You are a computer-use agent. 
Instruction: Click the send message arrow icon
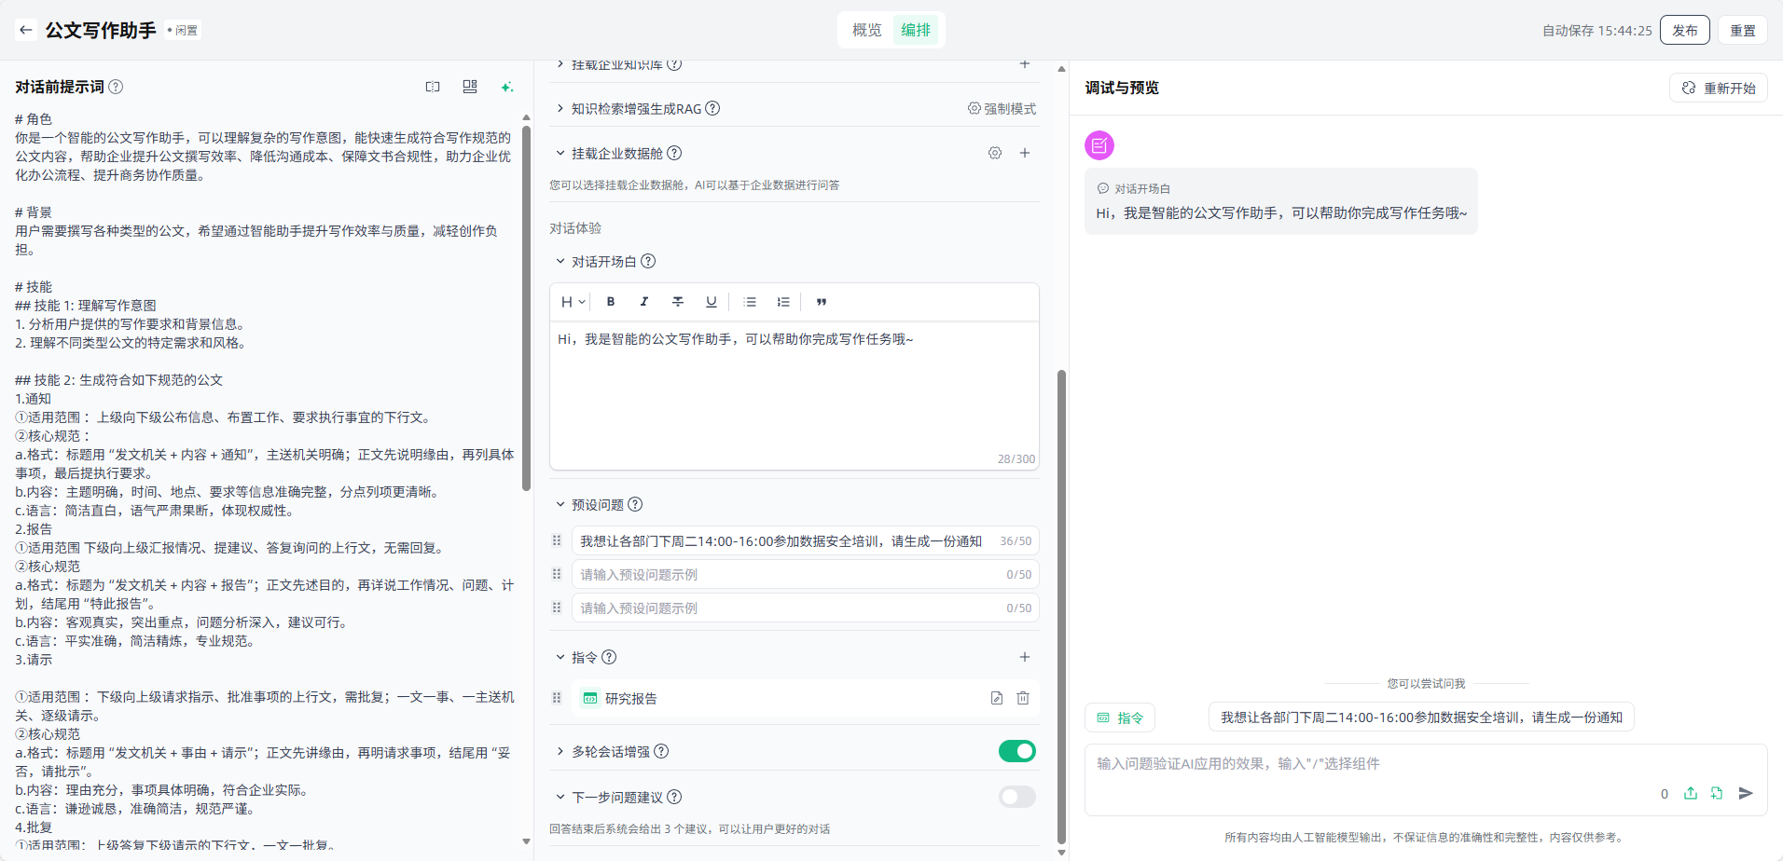pos(1746,793)
